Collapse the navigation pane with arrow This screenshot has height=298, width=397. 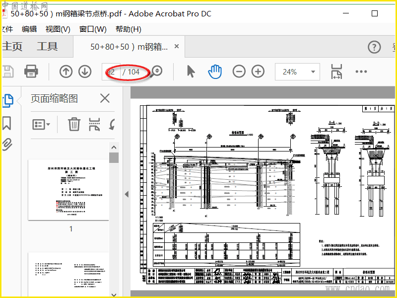pos(127,194)
